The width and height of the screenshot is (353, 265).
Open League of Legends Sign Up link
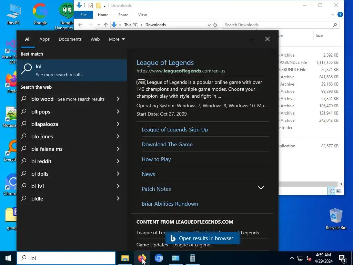175,130
